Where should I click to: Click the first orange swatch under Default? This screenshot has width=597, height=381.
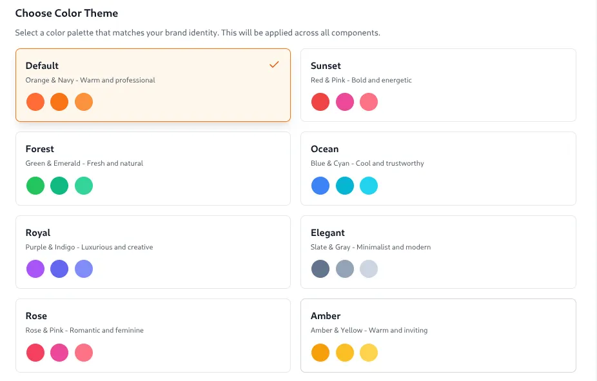pyautogui.click(x=35, y=101)
